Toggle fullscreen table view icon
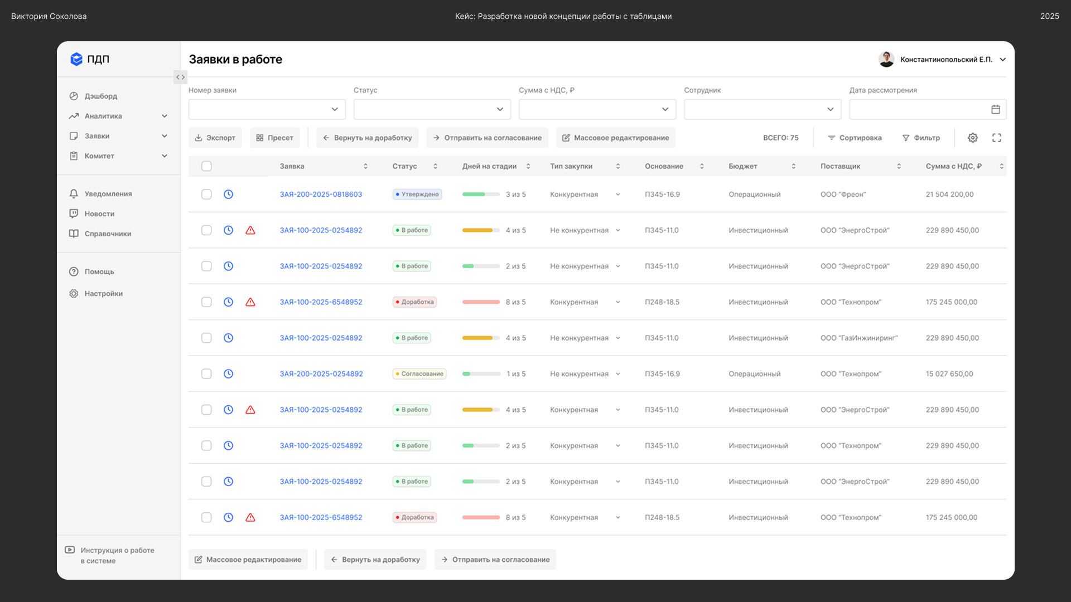The width and height of the screenshot is (1071, 602). point(996,138)
